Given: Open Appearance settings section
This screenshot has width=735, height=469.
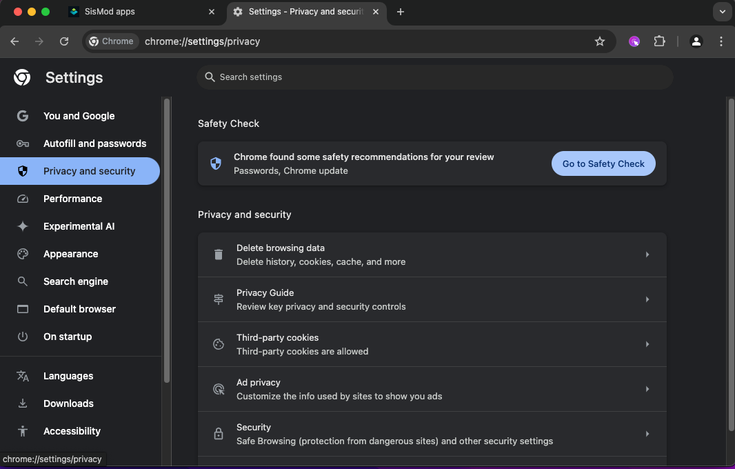Looking at the screenshot, I should (x=80, y=254).
